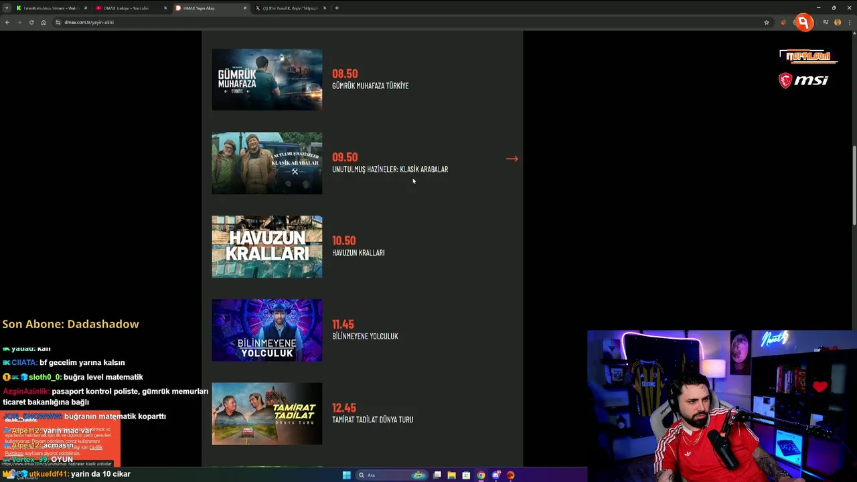Open the Tamirat Tadilat Dünya Turu thumbnail
This screenshot has height=482, width=857.
point(267,414)
